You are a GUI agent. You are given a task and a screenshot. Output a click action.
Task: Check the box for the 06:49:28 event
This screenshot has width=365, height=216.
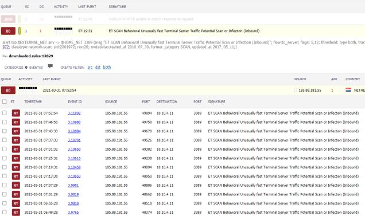pyautogui.click(x=5, y=212)
